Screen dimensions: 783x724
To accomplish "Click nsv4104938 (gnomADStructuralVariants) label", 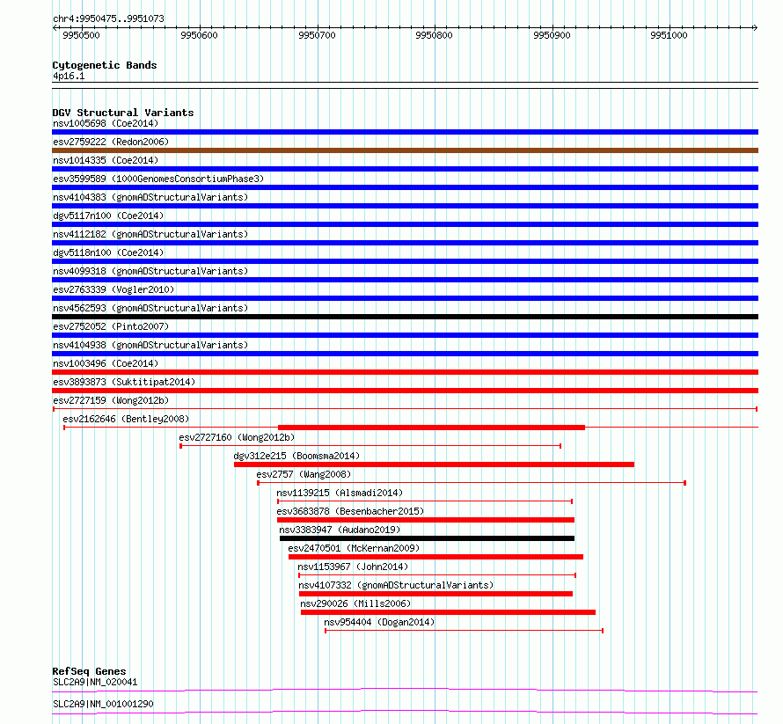I will point(150,345).
